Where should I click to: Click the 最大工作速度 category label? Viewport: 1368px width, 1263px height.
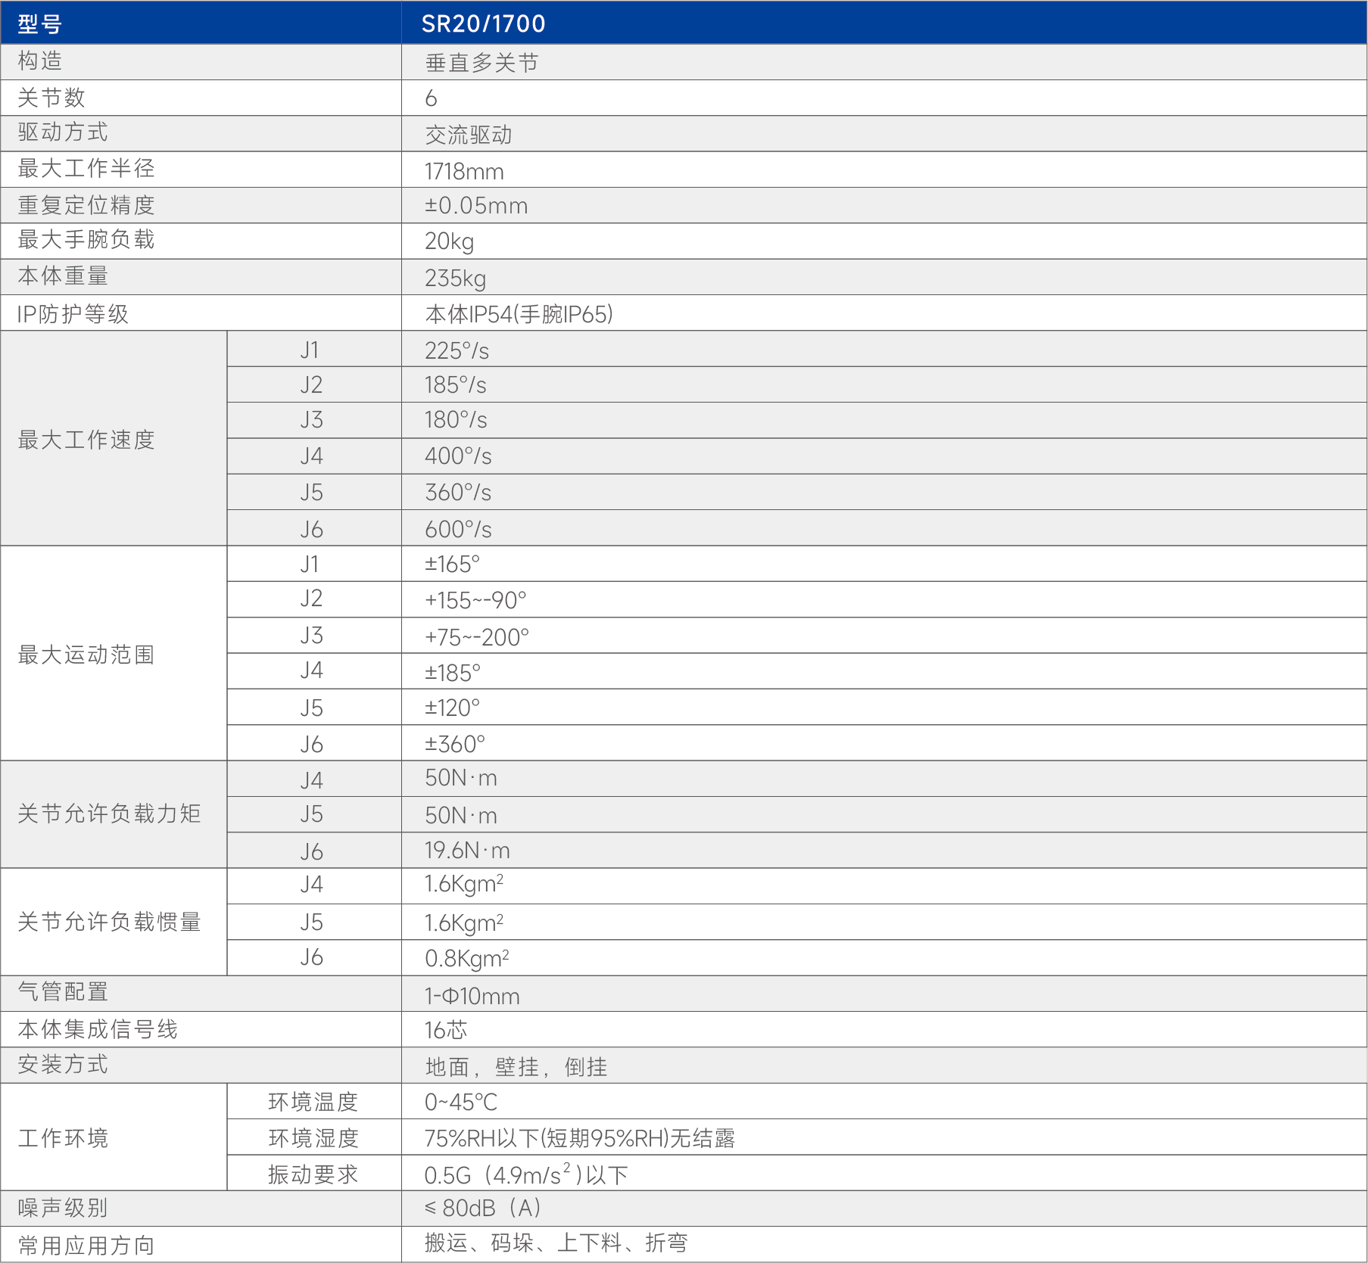[86, 440]
